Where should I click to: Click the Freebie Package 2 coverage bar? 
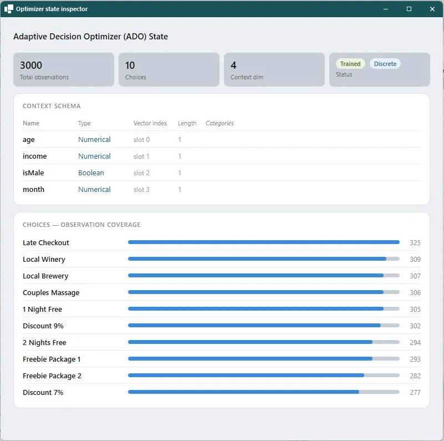(264, 376)
